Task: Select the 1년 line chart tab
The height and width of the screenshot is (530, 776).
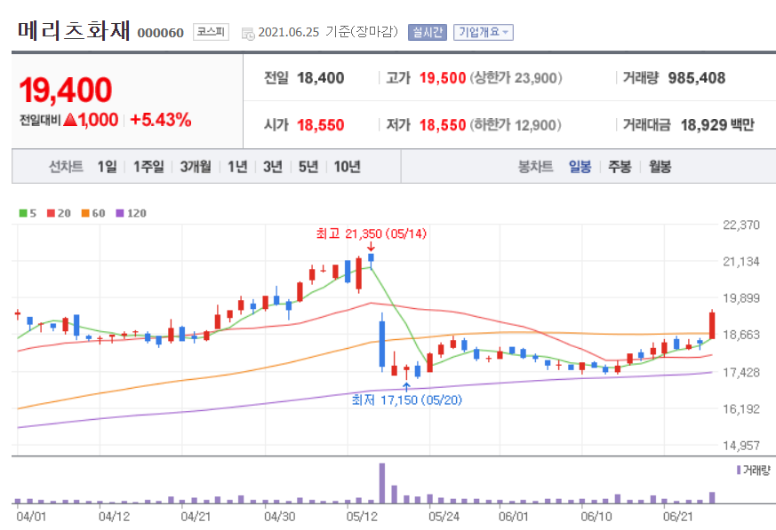Action: coord(237,167)
